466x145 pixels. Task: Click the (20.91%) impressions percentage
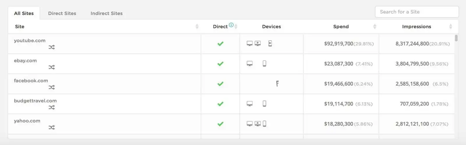pyautogui.click(x=439, y=44)
